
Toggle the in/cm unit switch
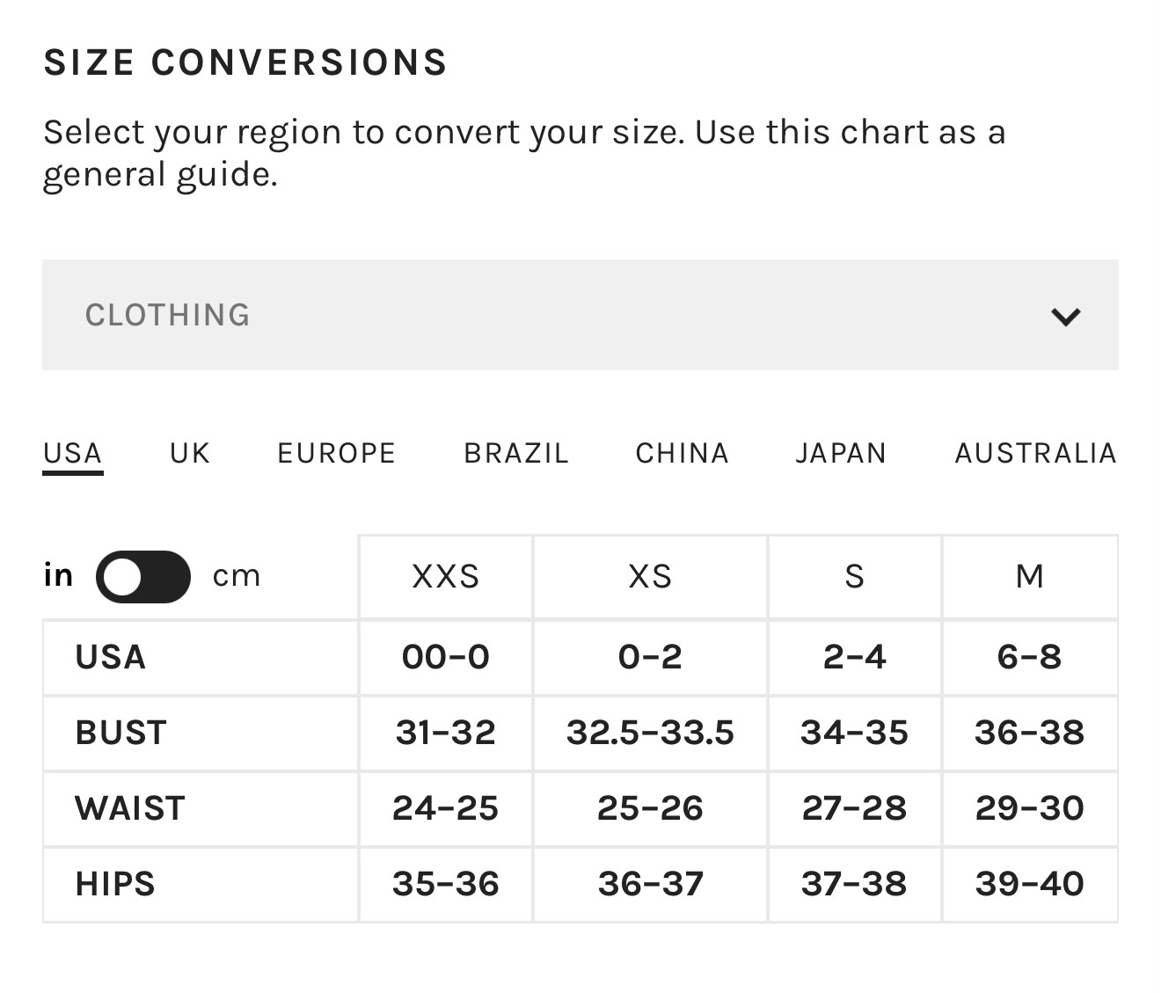tap(143, 577)
